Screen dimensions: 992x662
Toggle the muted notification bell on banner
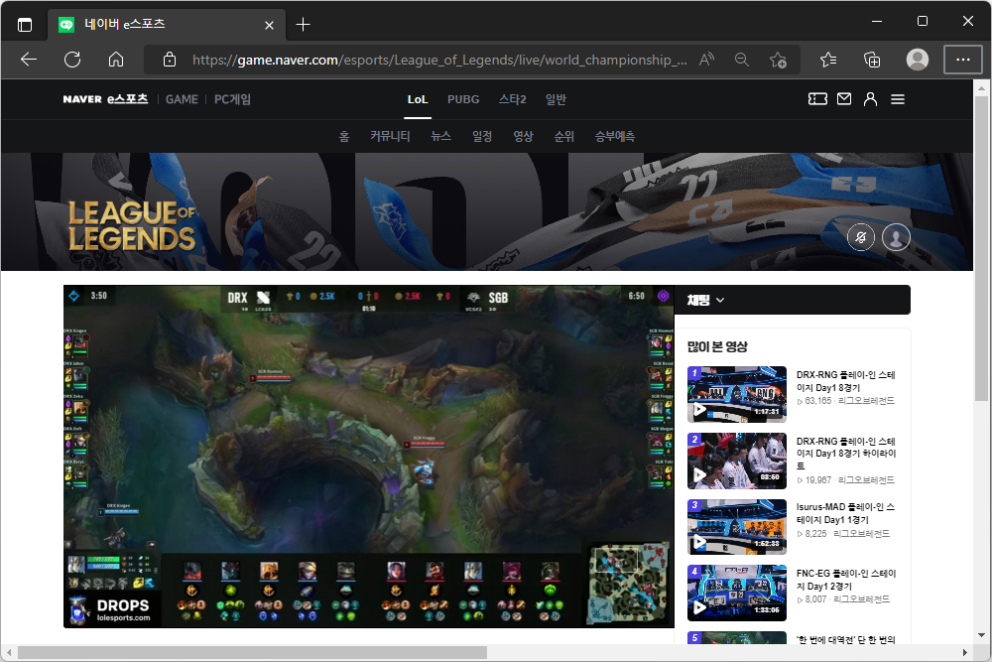click(861, 238)
